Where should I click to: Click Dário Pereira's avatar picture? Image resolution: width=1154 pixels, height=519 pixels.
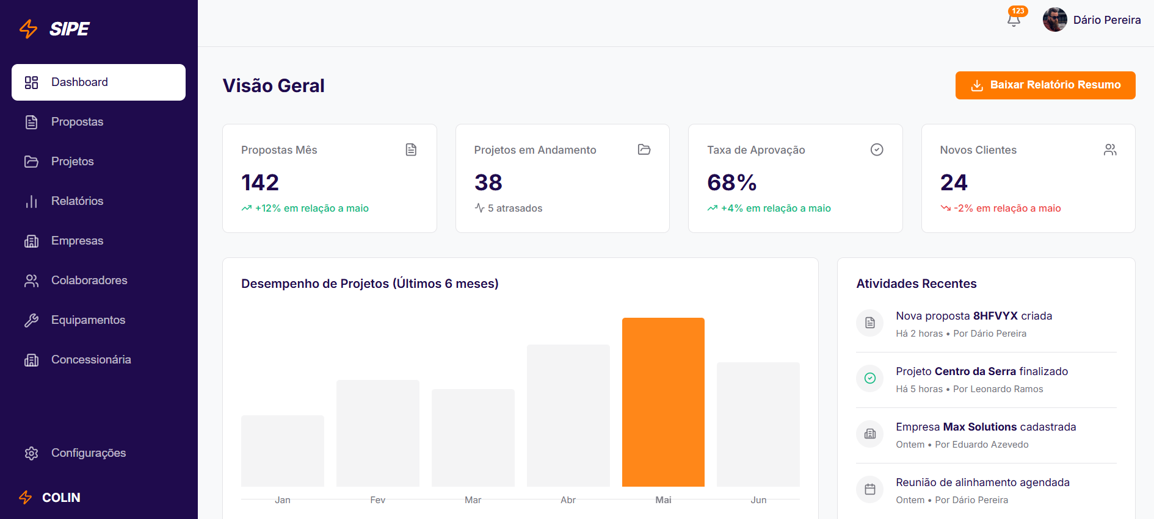pyautogui.click(x=1054, y=20)
